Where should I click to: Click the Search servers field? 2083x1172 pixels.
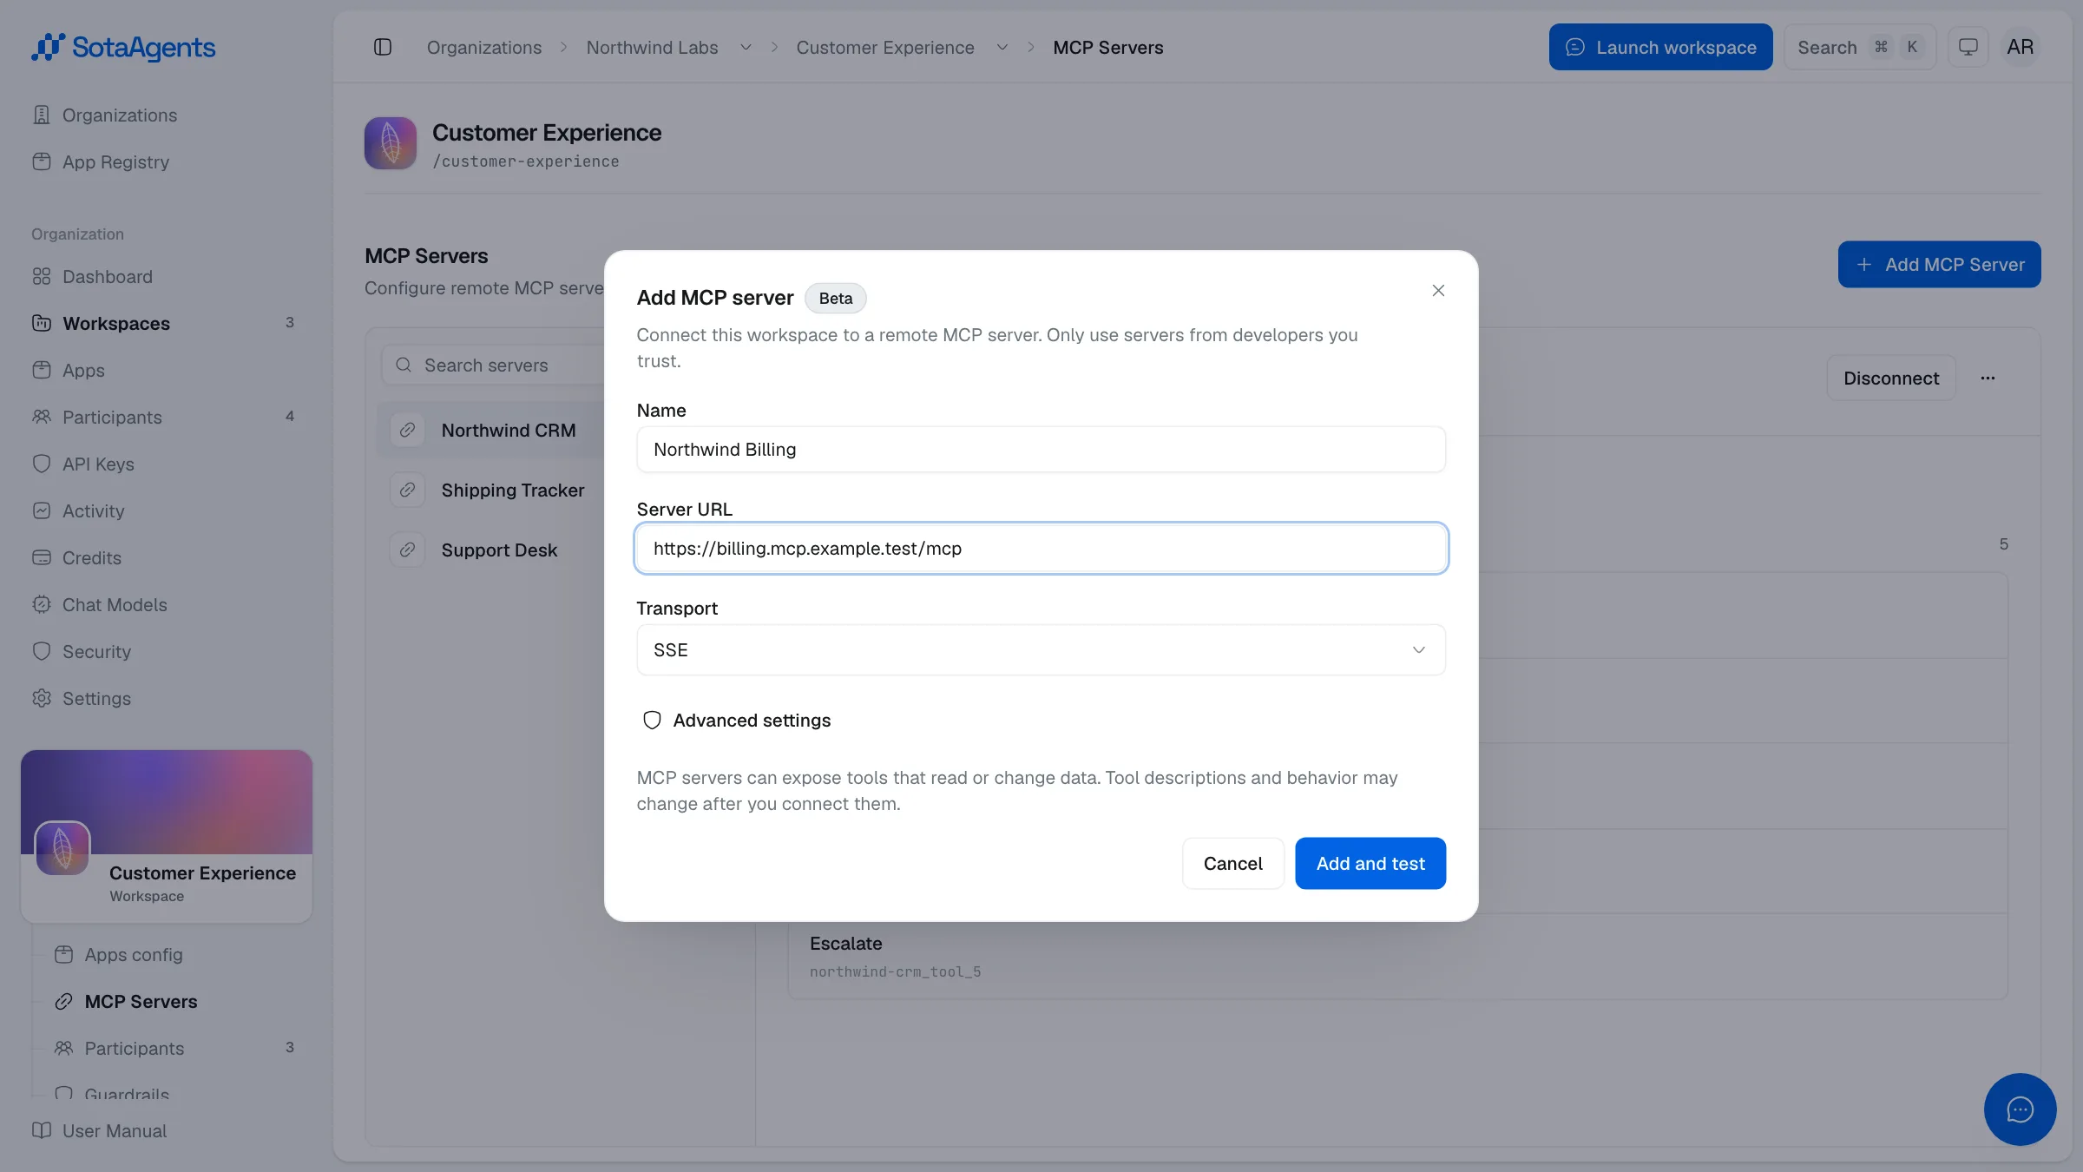coord(493,365)
